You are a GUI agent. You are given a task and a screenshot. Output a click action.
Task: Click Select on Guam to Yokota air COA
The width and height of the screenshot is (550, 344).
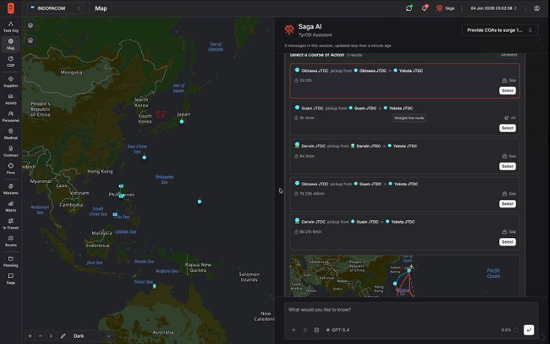pyautogui.click(x=507, y=128)
